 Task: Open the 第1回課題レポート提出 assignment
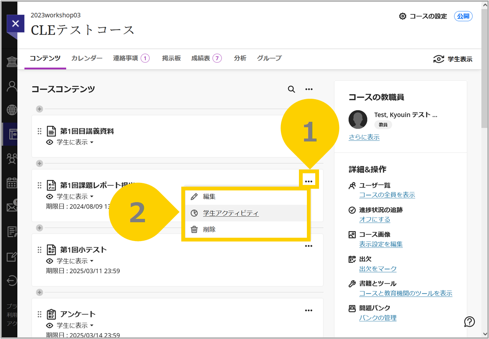(98, 185)
